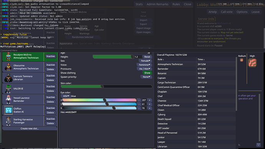Toggle the Name randomize checkbox
This screenshot has height=149, width=265.
pyautogui.click(x=62, y=26)
